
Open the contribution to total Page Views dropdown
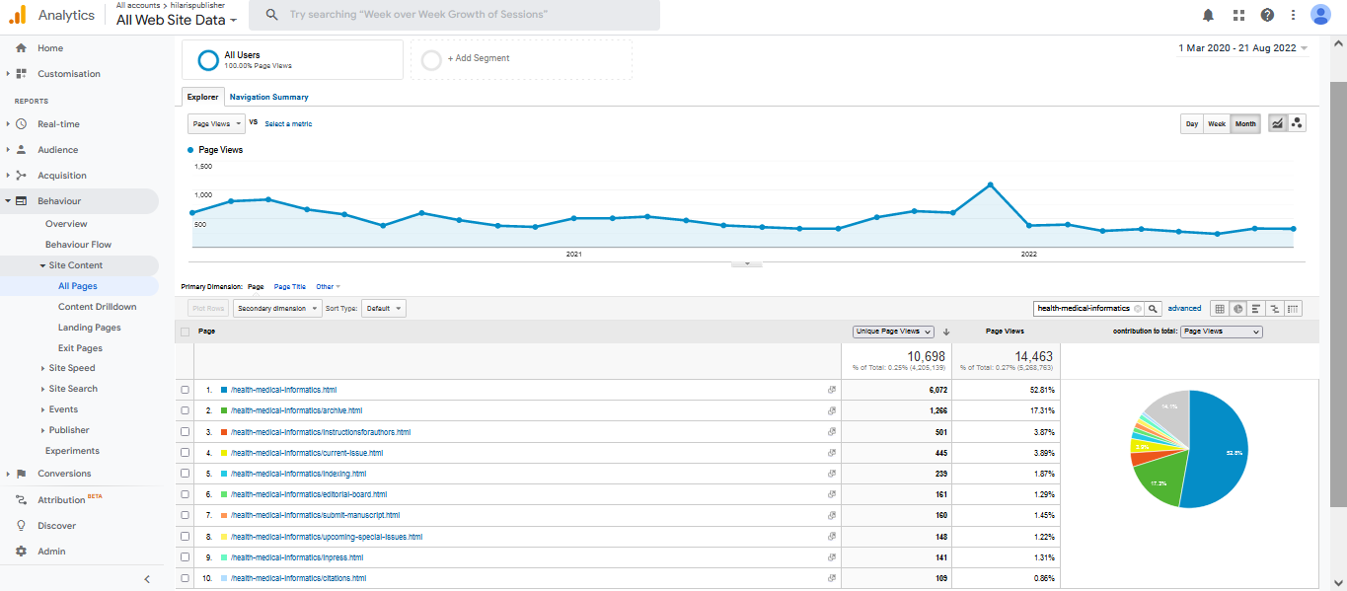(1221, 332)
